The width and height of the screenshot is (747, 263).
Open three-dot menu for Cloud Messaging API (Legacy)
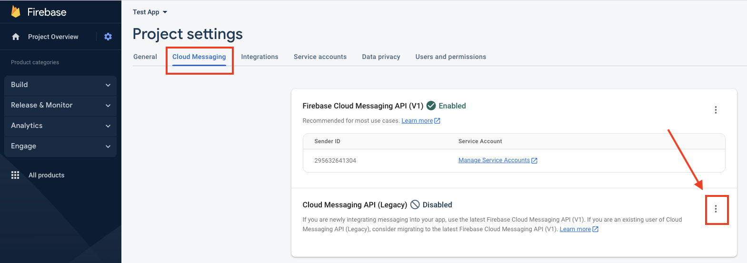(x=716, y=209)
